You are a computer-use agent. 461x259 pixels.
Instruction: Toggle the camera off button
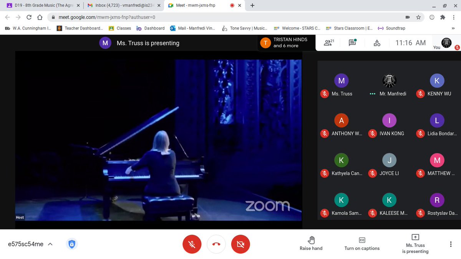click(240, 244)
